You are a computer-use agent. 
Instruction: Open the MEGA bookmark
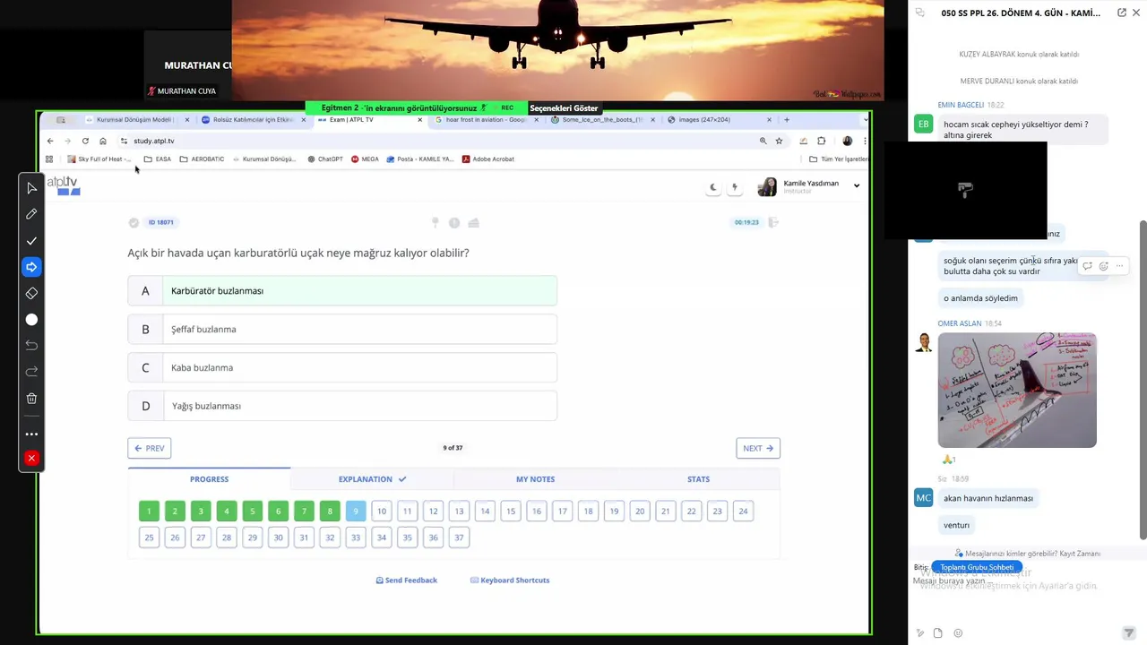(365, 159)
